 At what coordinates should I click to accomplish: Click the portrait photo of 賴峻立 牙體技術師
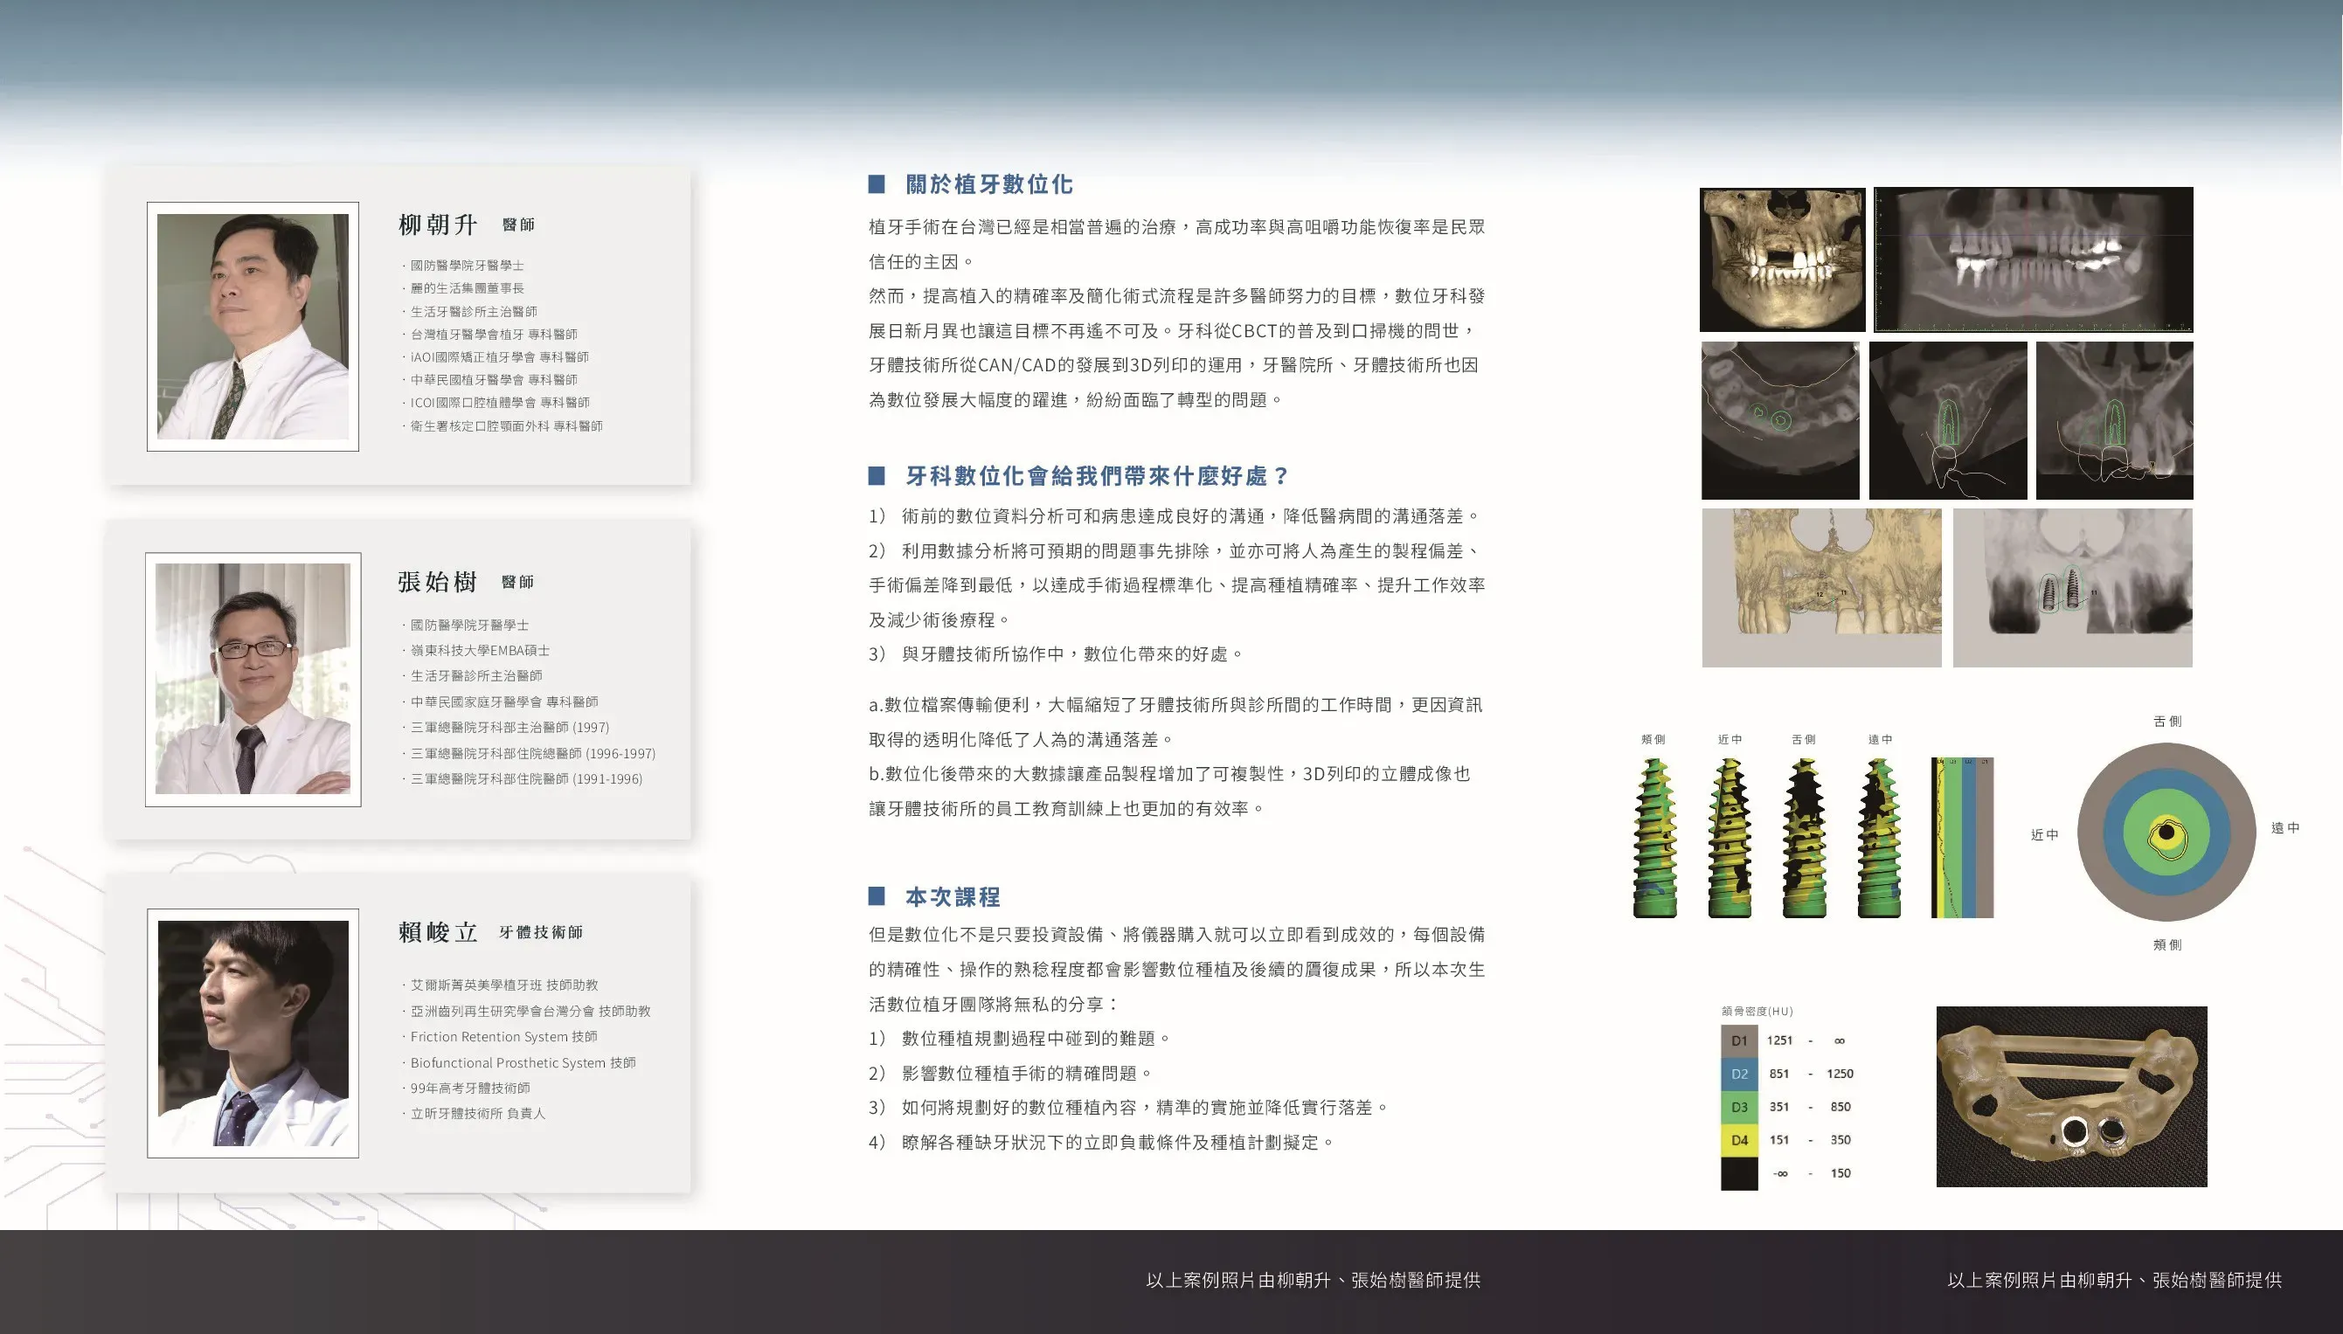click(x=253, y=1033)
